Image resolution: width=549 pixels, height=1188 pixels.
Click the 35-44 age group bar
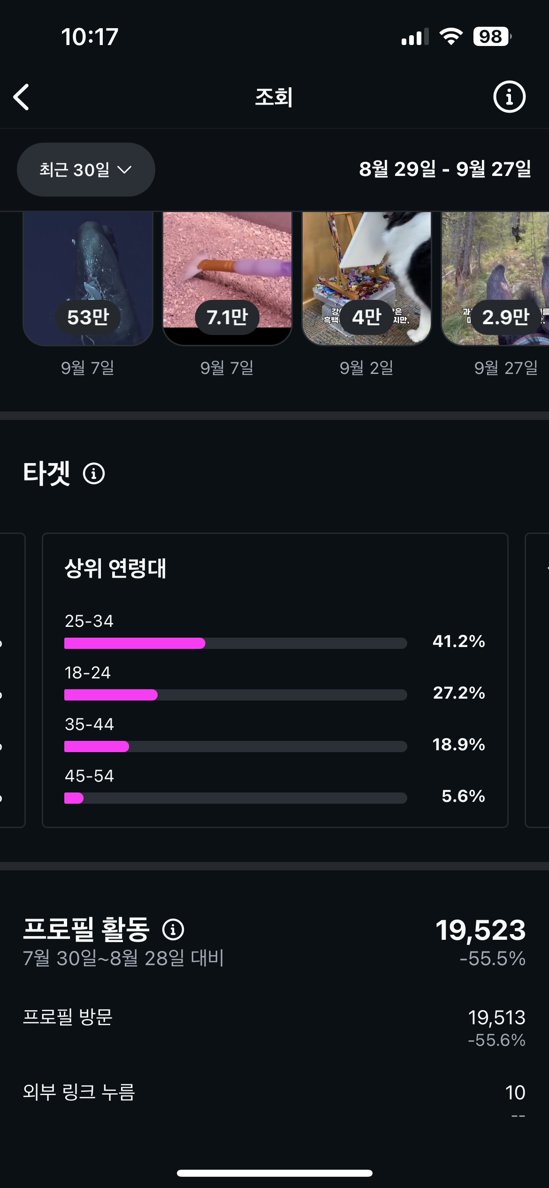click(x=235, y=746)
